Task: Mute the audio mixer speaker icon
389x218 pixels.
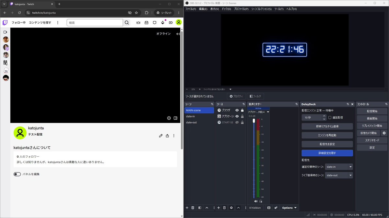Action: click(255, 201)
